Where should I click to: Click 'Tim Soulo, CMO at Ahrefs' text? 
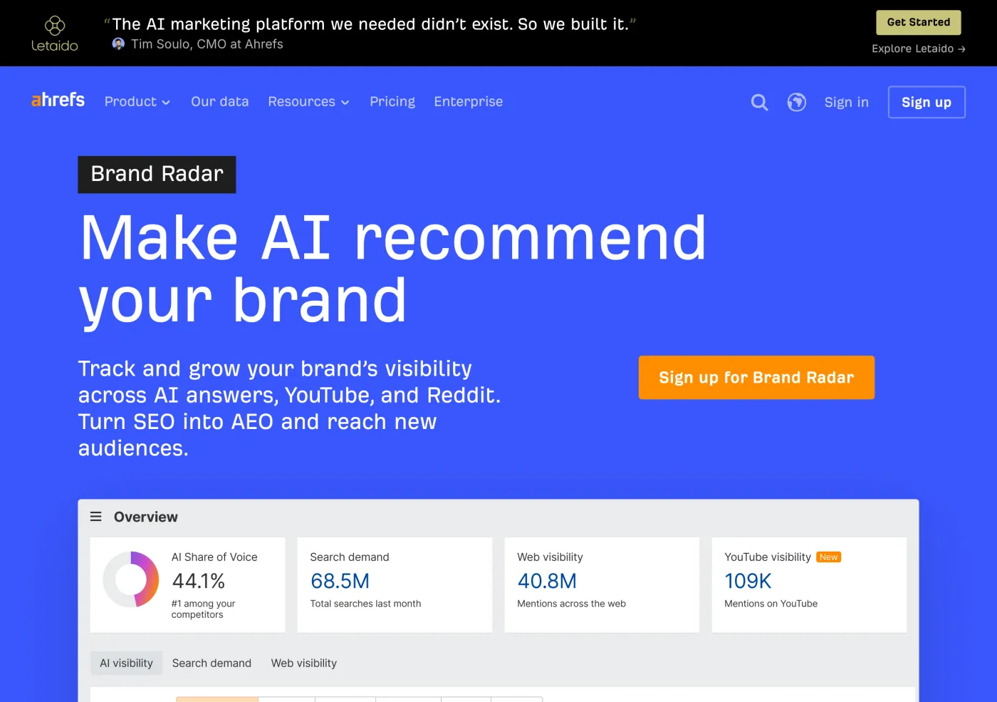point(207,44)
